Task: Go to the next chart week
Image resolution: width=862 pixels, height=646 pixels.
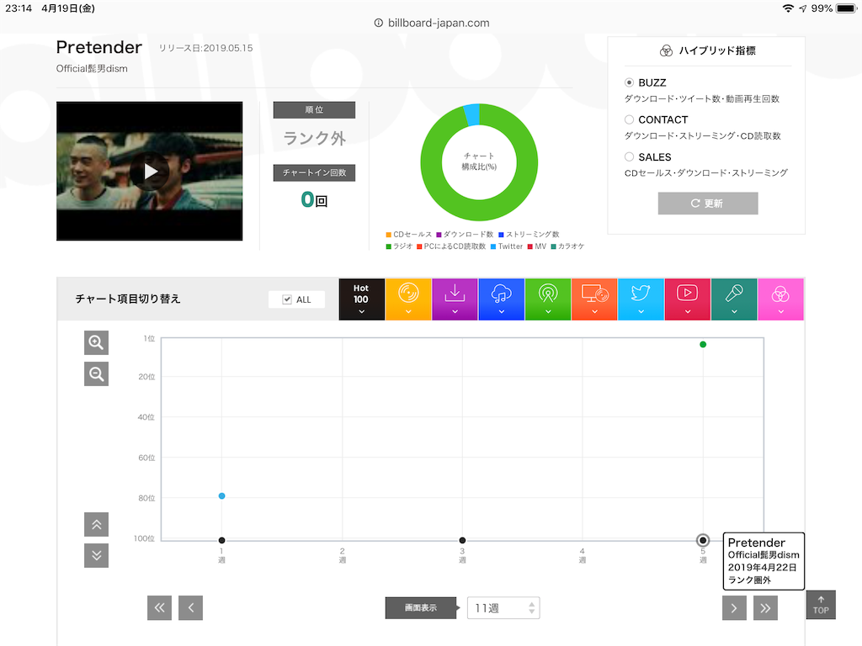Action: pos(734,607)
